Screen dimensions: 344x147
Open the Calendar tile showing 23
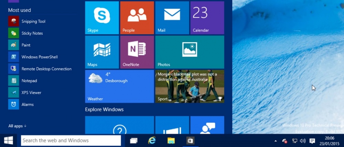coord(207,18)
